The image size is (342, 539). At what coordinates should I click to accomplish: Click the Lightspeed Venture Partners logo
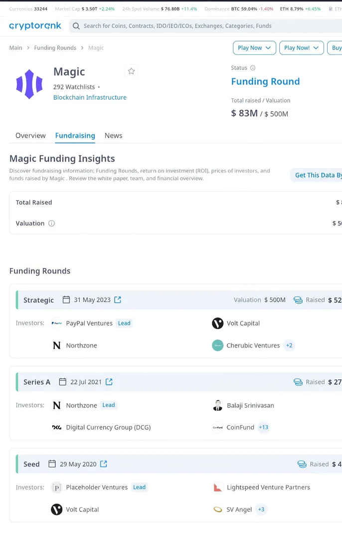click(x=218, y=488)
